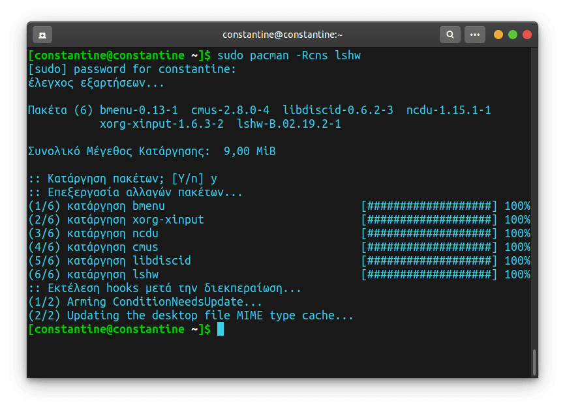Viewport: 565px width, 410px height.
Task: Minimize the terminal with yellow button
Action: pyautogui.click(x=498, y=34)
